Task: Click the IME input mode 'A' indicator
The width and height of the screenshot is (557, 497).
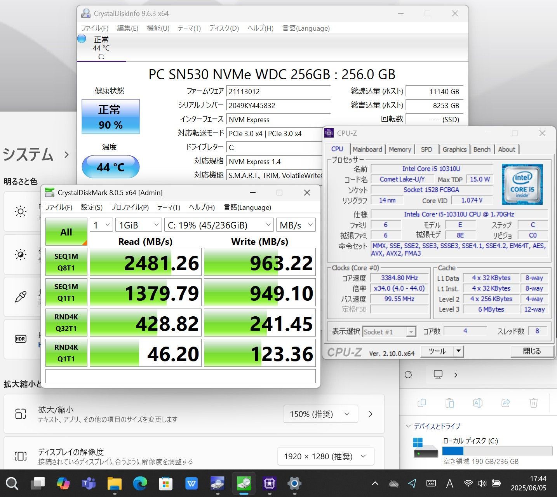Action: pos(450,483)
